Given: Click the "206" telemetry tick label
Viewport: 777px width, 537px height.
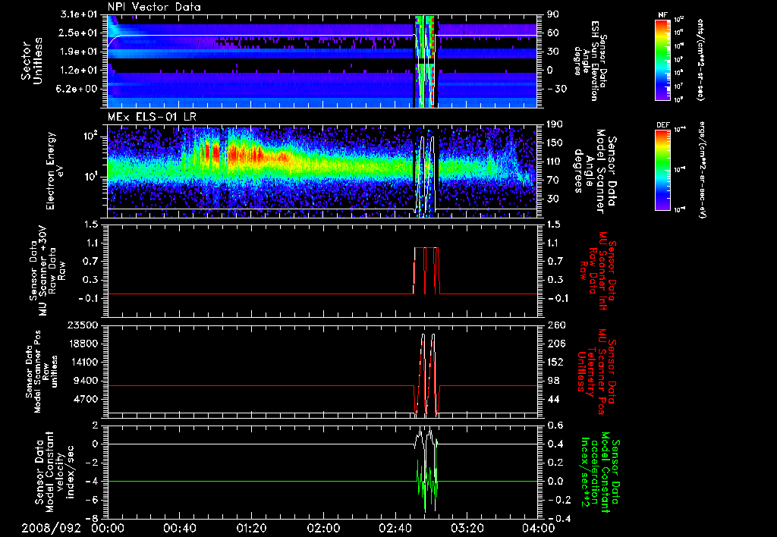Looking at the screenshot, I should tap(556, 344).
